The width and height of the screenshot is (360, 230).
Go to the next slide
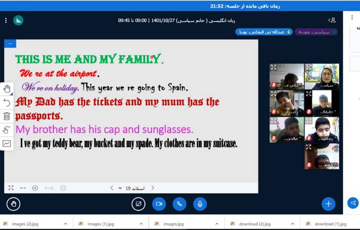[x=112, y=188]
